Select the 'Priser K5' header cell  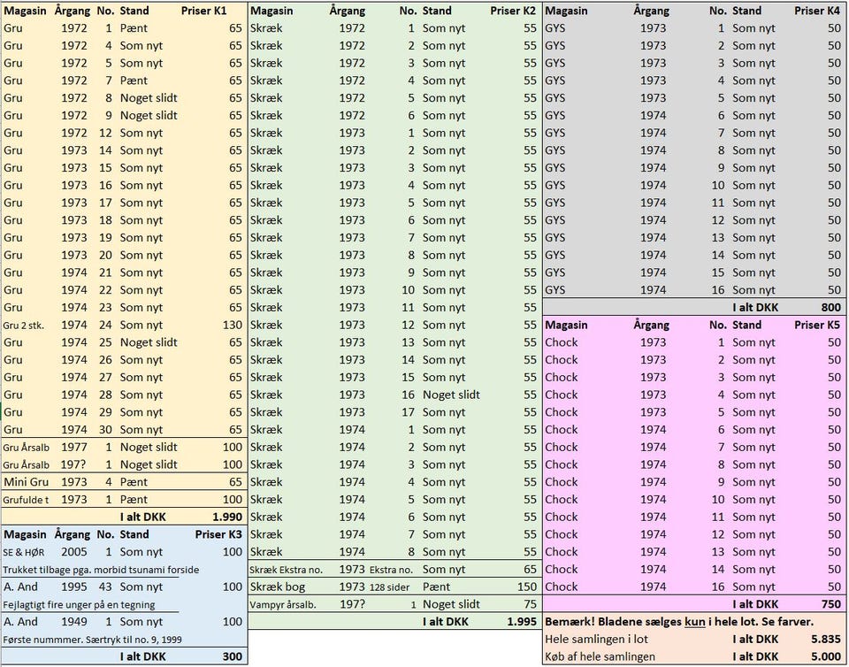tap(817, 325)
